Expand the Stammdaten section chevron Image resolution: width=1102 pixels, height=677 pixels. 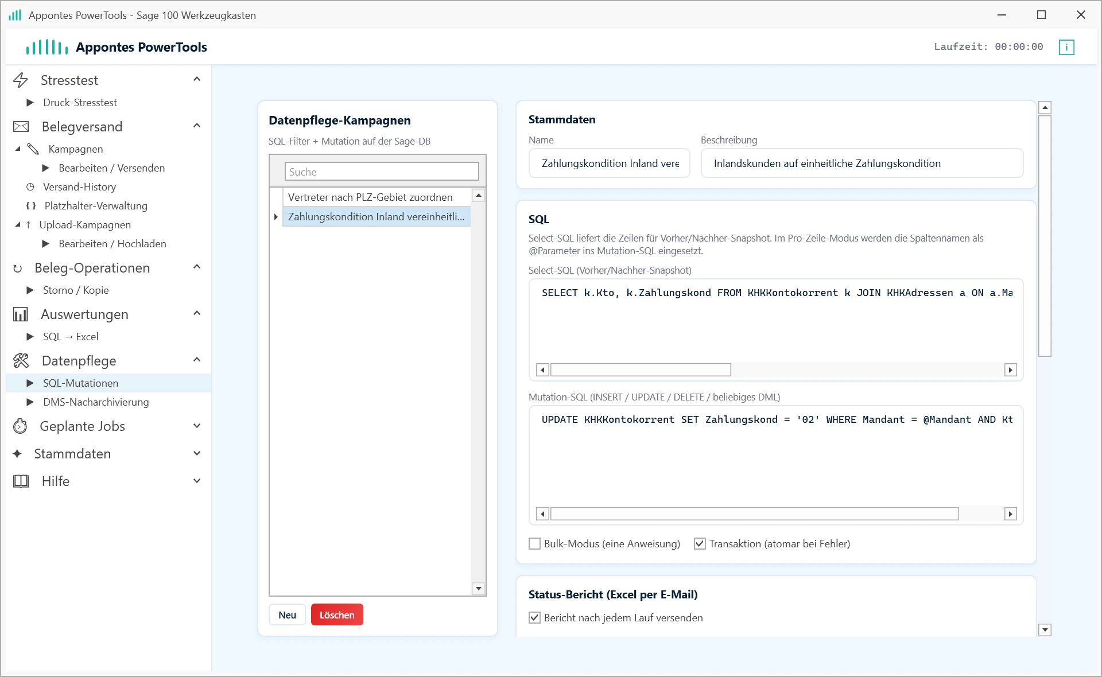click(197, 453)
